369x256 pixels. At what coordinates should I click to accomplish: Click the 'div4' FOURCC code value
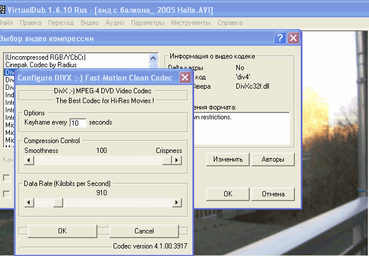(243, 77)
